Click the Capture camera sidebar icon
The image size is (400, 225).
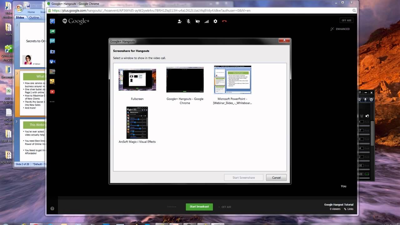(x=52, y=52)
